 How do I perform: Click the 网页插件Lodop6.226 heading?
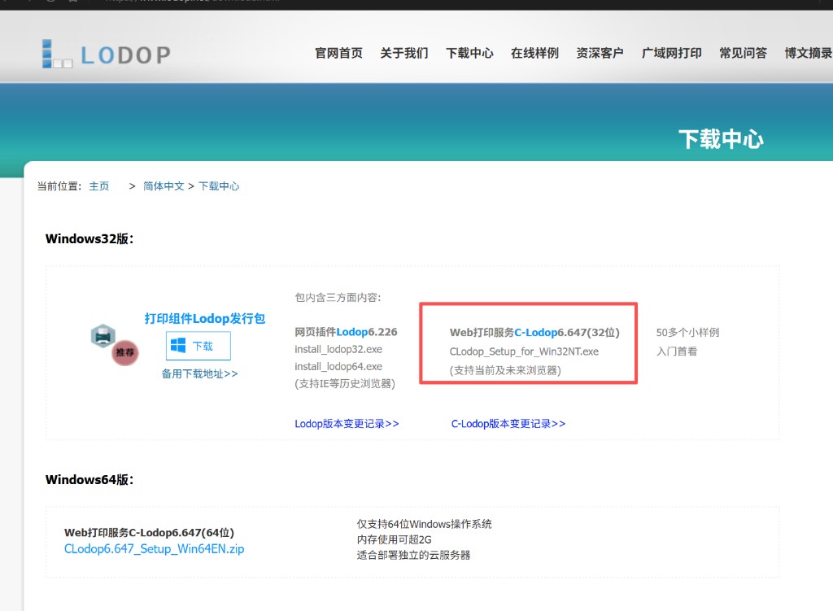(x=346, y=332)
